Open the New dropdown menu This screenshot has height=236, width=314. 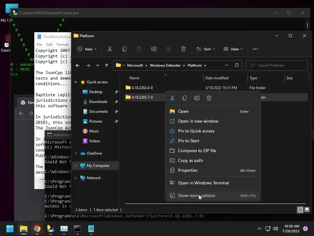coord(87,49)
